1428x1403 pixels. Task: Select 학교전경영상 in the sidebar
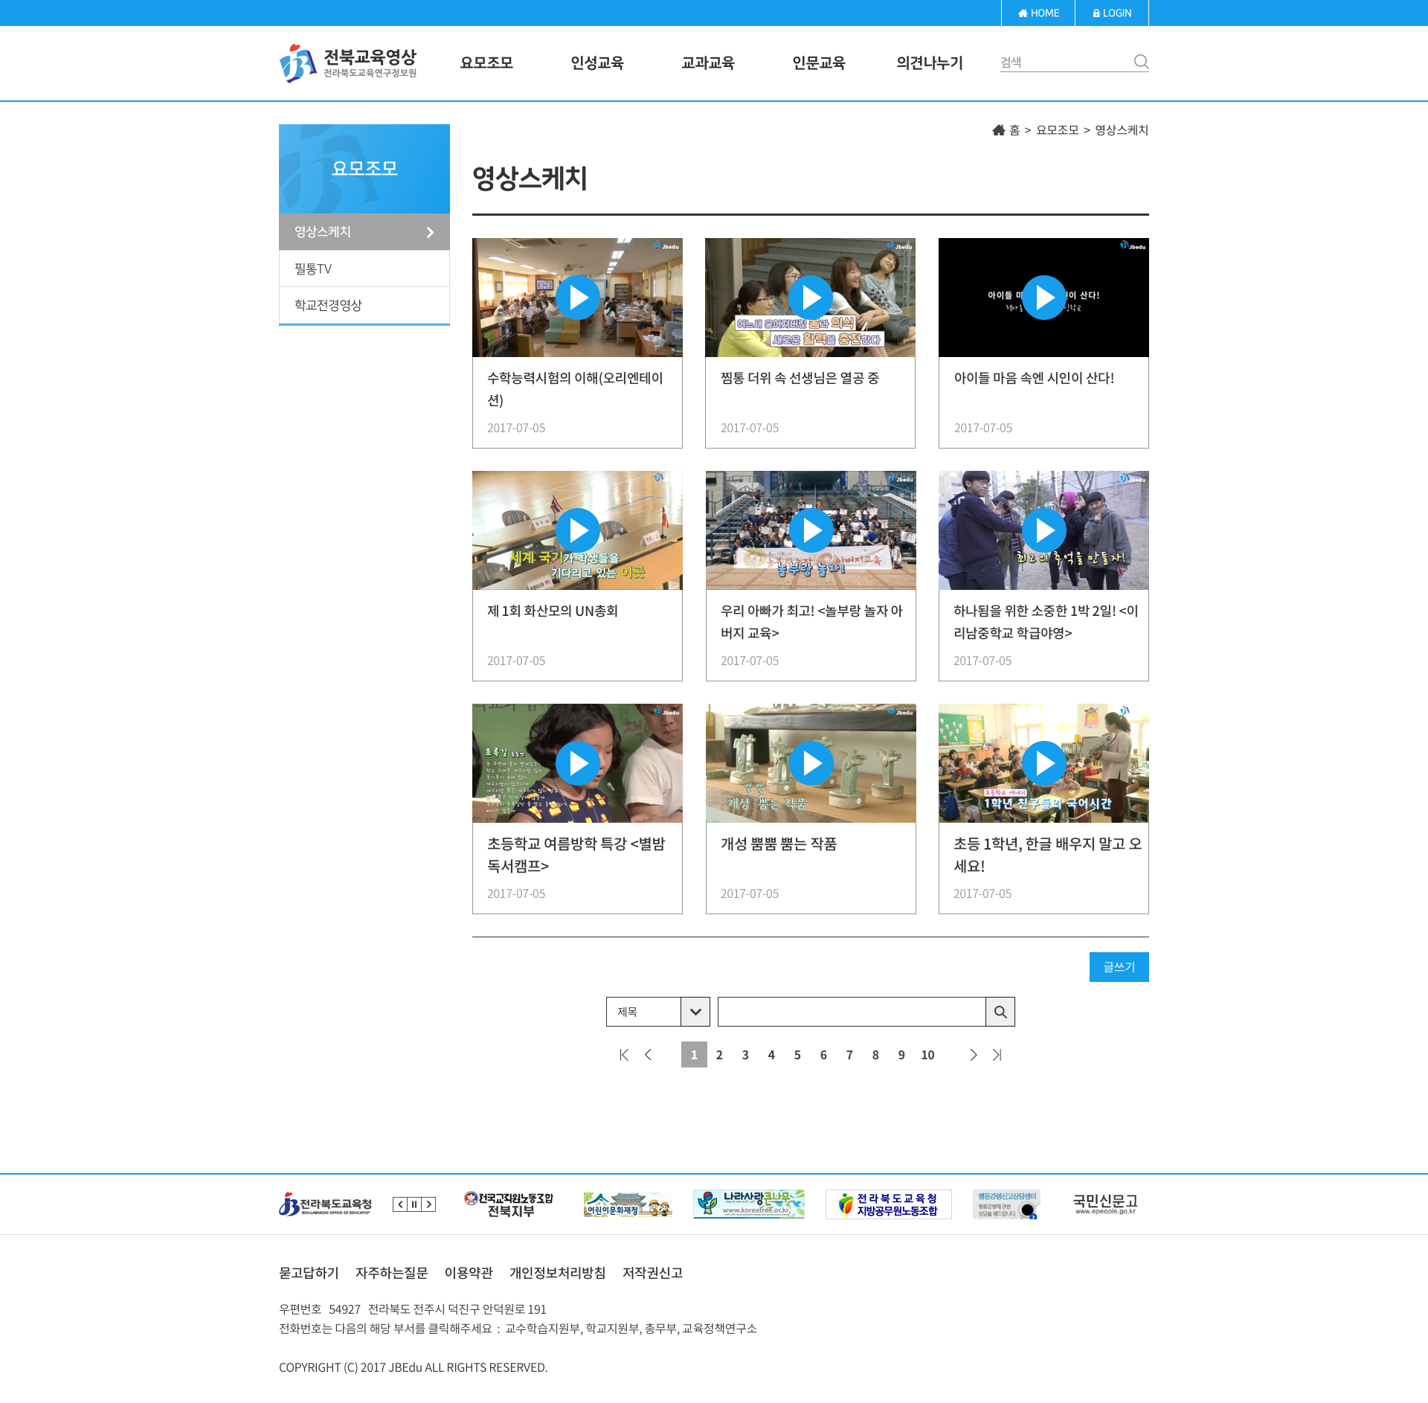[364, 305]
